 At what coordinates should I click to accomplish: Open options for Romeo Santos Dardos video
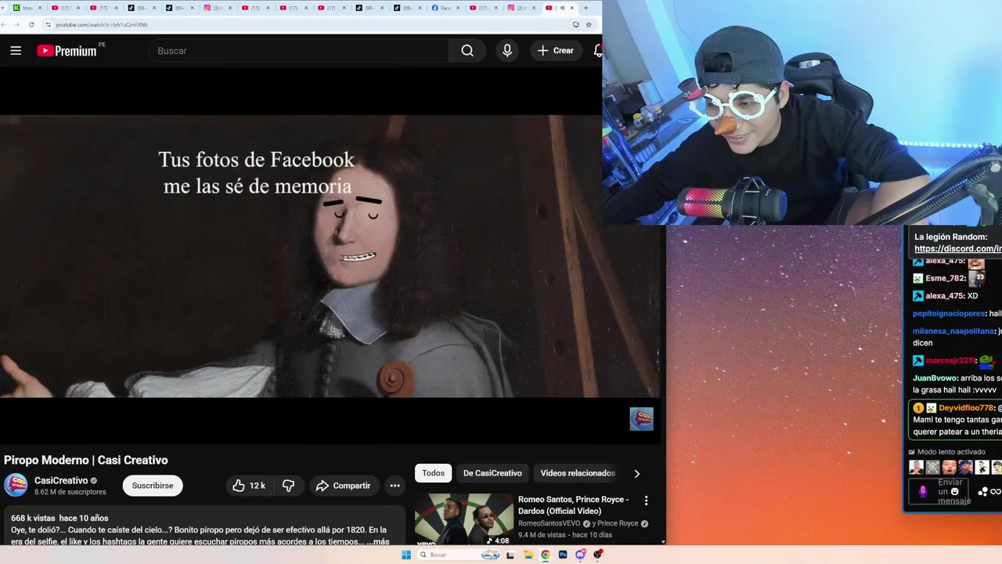click(646, 501)
